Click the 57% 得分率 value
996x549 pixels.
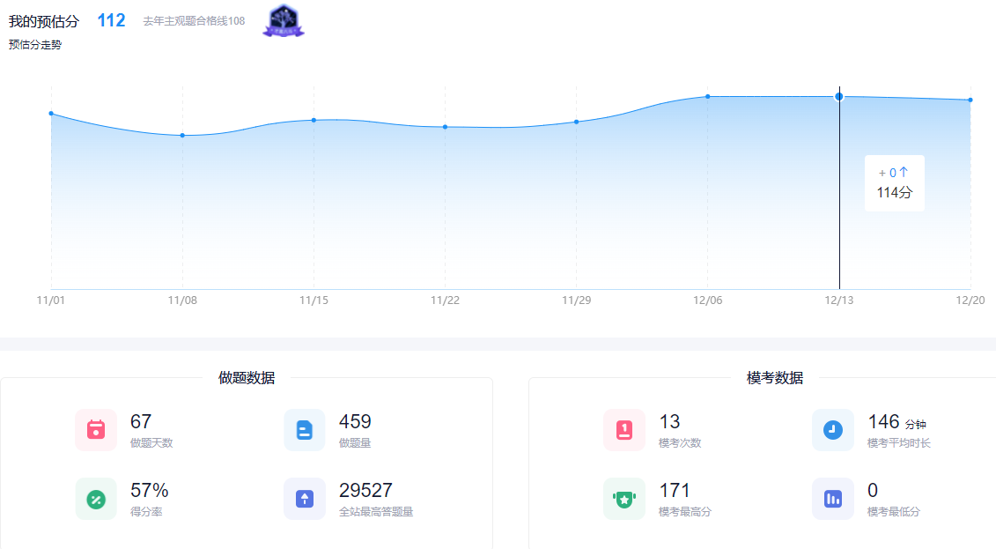click(x=150, y=490)
